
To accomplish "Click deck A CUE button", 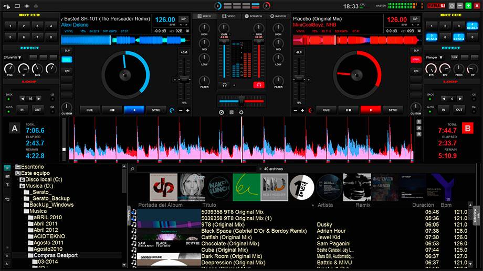I will point(90,110).
